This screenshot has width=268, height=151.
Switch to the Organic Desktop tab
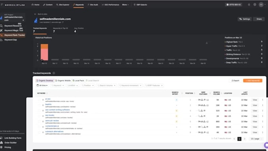(45, 80)
